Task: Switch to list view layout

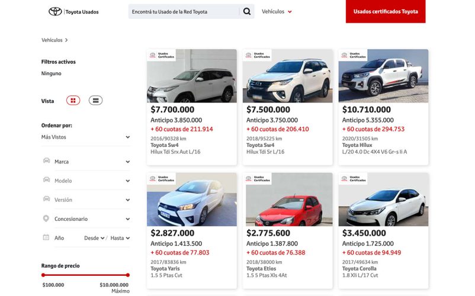Action: 95,101
